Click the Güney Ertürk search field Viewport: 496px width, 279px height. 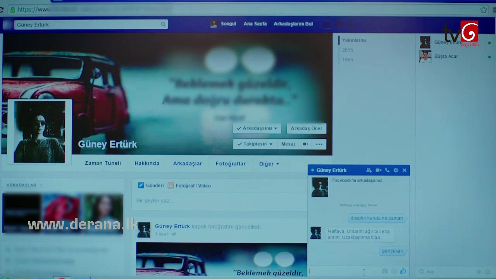pyautogui.click(x=91, y=24)
